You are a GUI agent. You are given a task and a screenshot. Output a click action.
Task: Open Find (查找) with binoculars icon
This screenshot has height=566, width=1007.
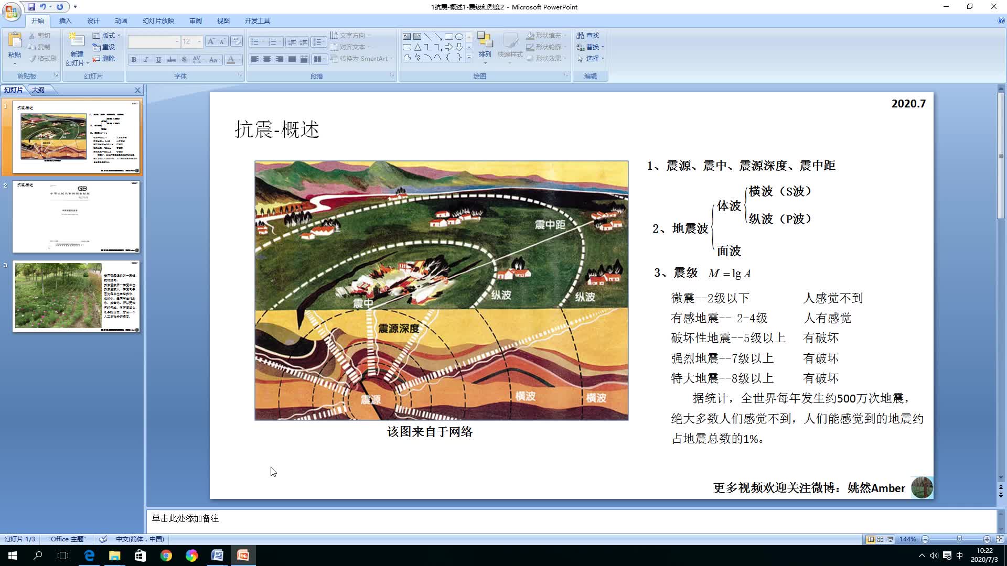tap(588, 36)
